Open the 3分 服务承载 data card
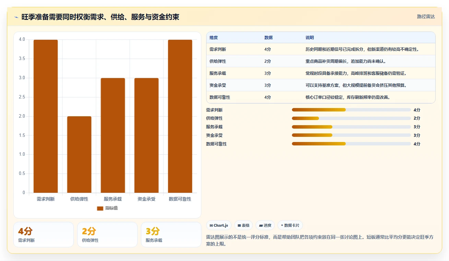Viewport: 449px width, 261px height. point(171,235)
